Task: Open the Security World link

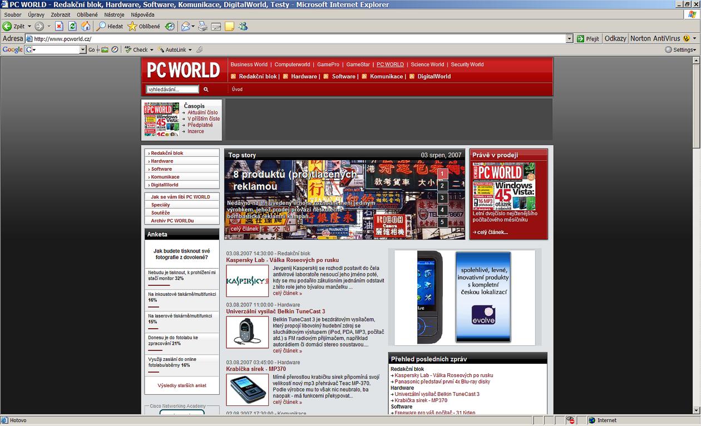Action: (x=467, y=65)
